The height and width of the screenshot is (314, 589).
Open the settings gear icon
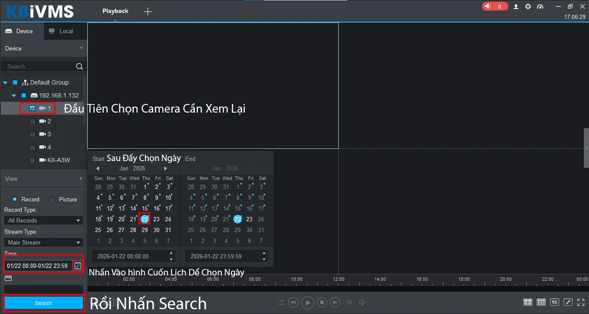(x=528, y=6)
